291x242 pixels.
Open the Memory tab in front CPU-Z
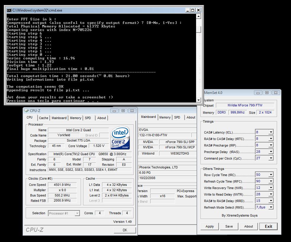(x=75, y=118)
